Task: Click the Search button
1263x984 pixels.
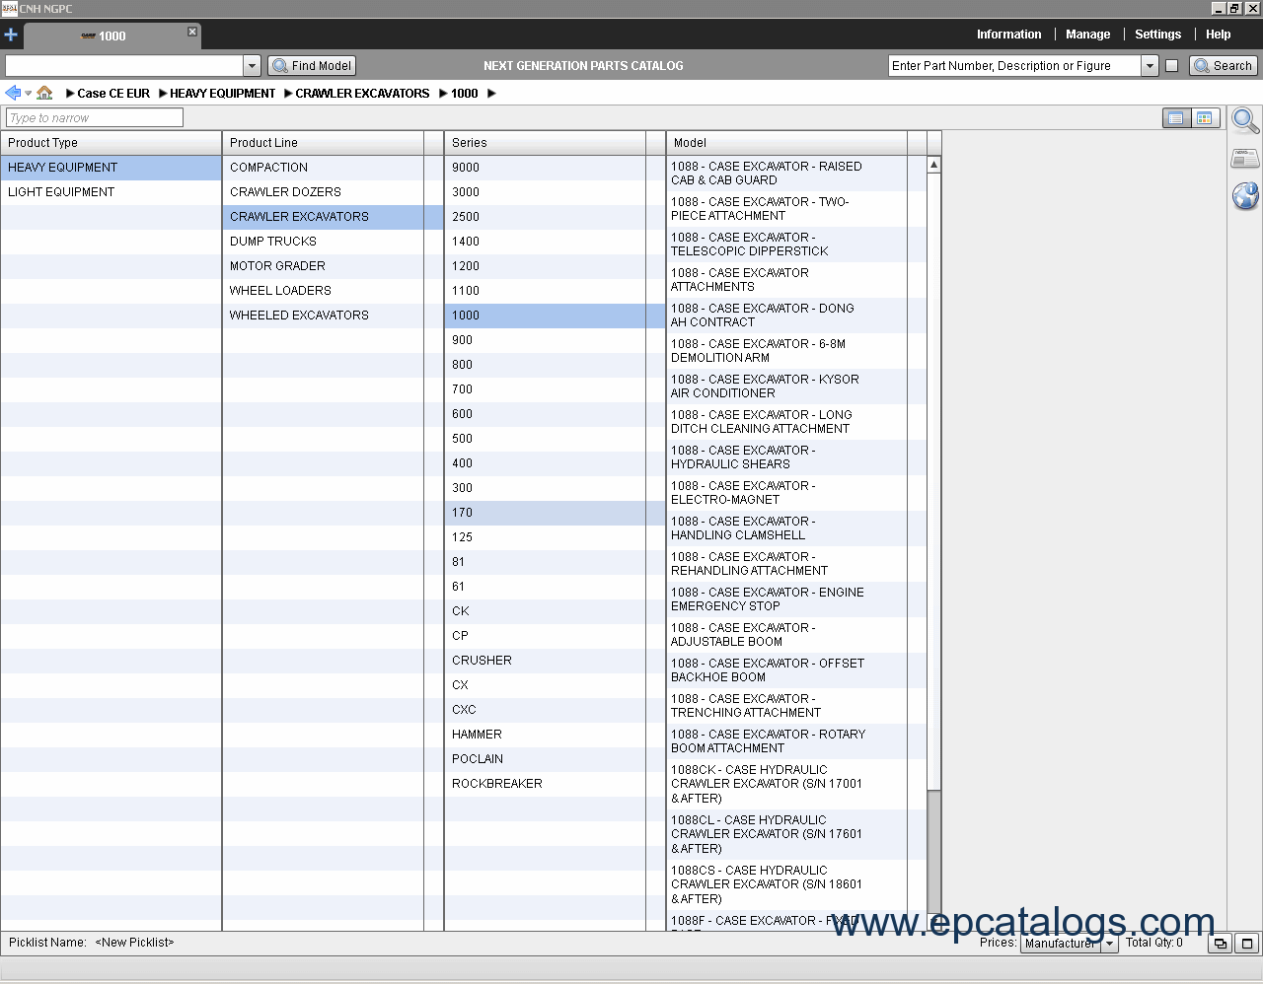Action: pos(1224,66)
